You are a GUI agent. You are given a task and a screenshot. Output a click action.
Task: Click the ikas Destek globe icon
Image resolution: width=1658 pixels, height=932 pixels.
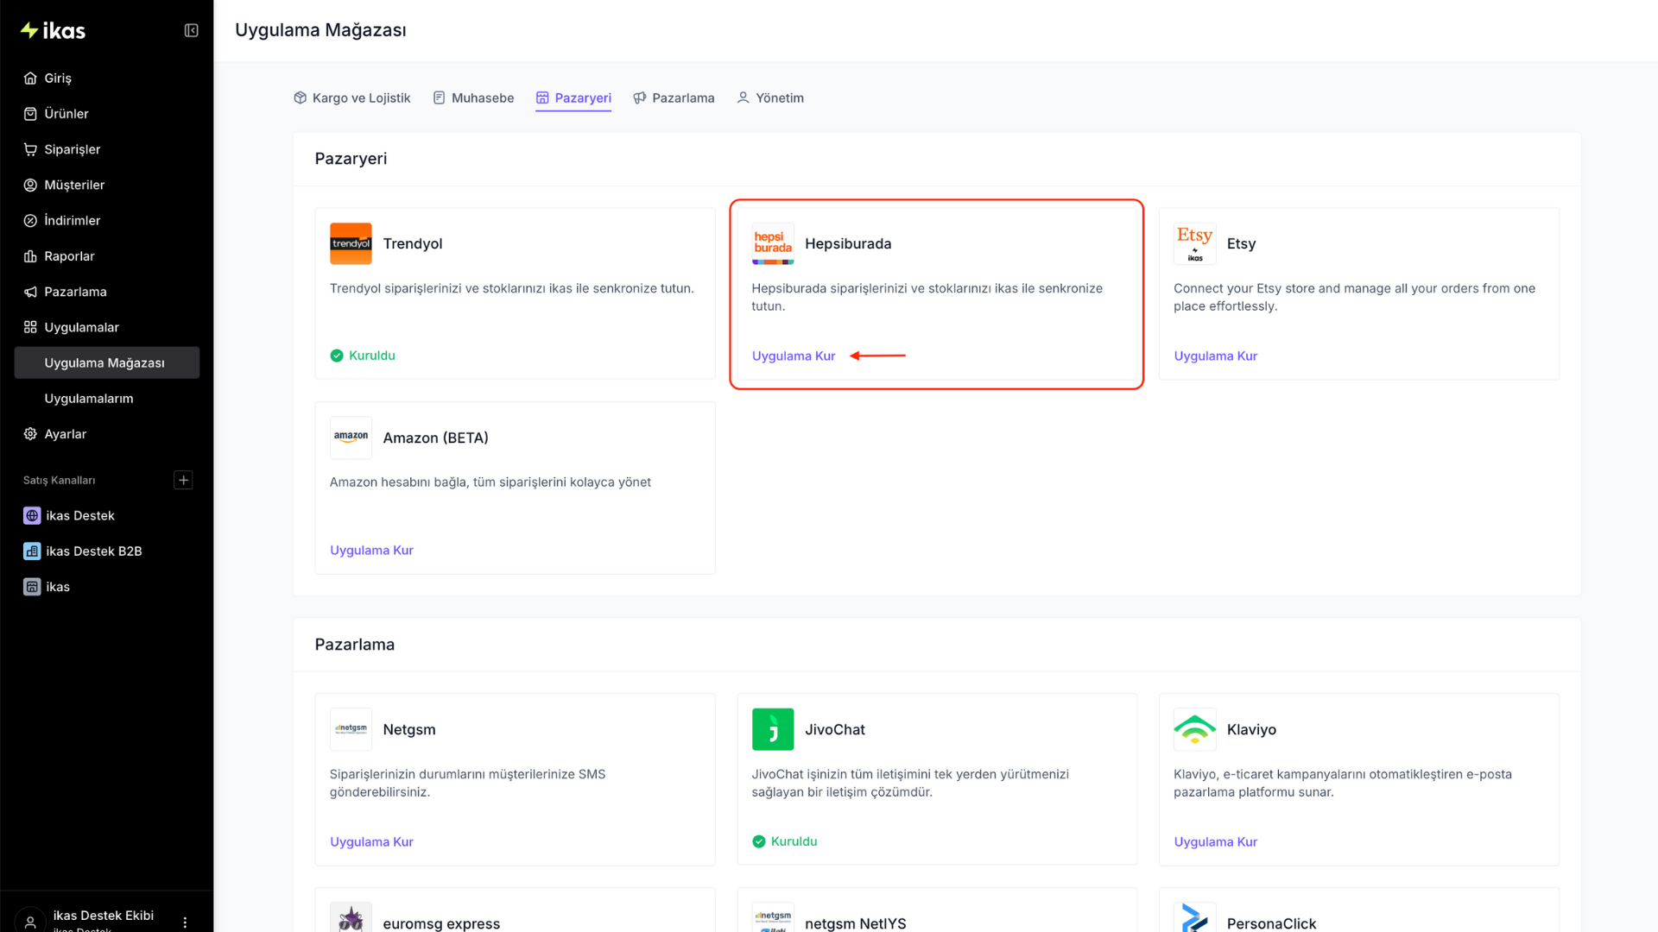coord(32,516)
